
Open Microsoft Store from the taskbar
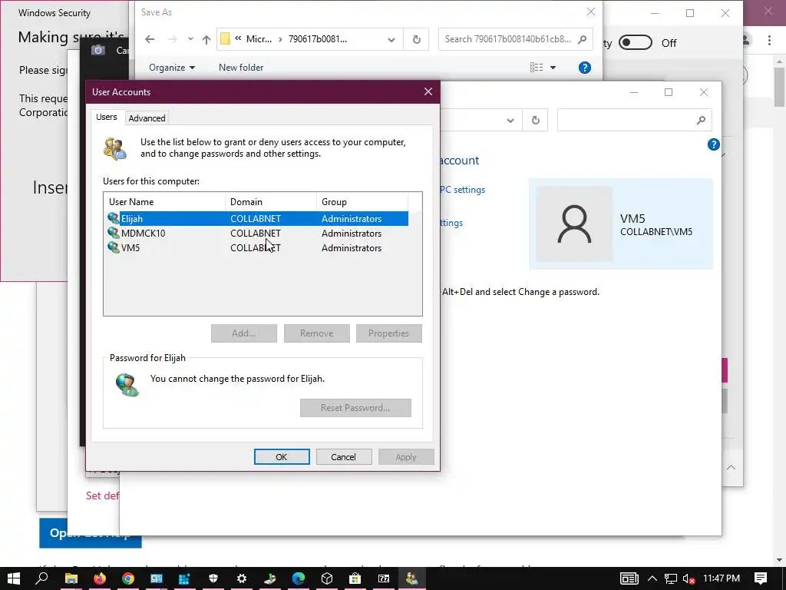click(355, 578)
